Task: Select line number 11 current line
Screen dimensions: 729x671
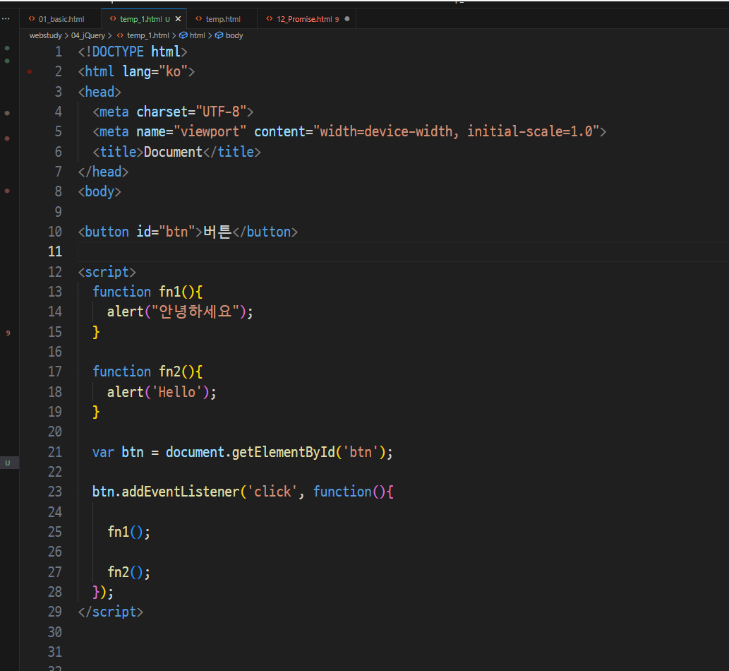Action: pyautogui.click(x=55, y=251)
